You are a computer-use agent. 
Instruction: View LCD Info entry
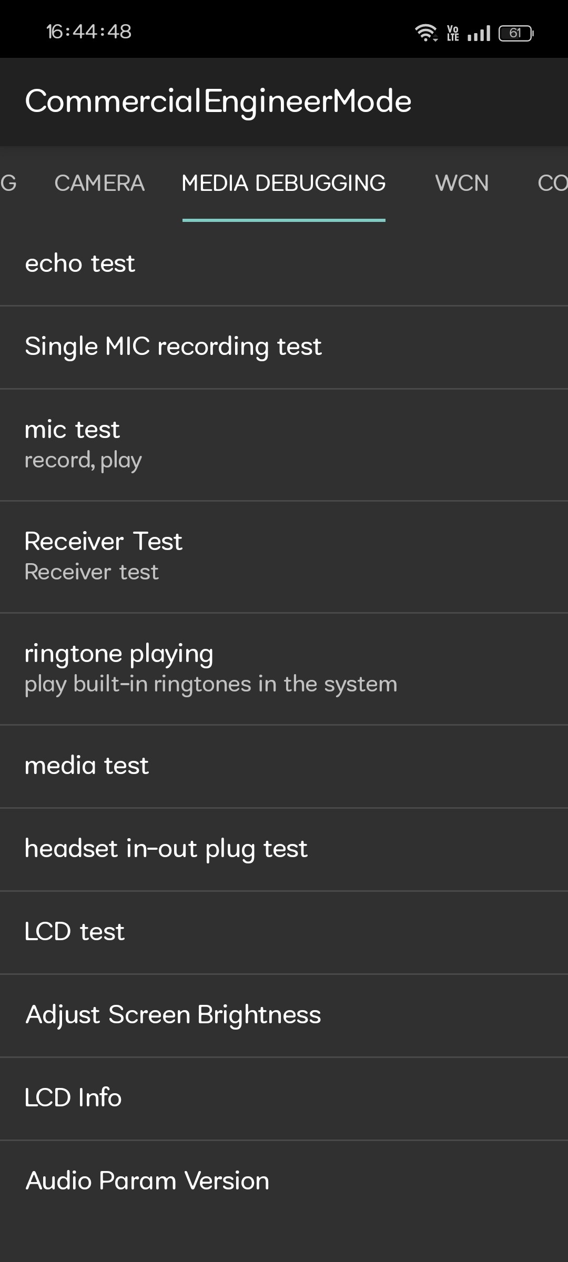coord(284,1098)
